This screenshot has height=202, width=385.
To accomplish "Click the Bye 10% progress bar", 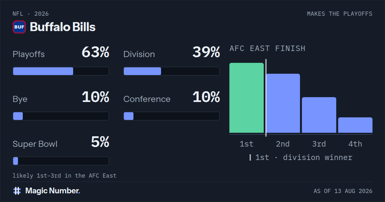I will (61, 116).
